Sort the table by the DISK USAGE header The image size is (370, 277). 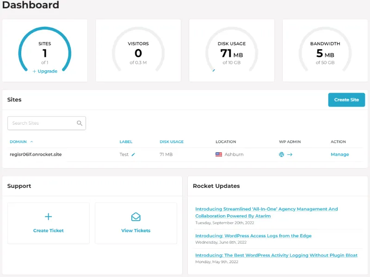coord(171,142)
